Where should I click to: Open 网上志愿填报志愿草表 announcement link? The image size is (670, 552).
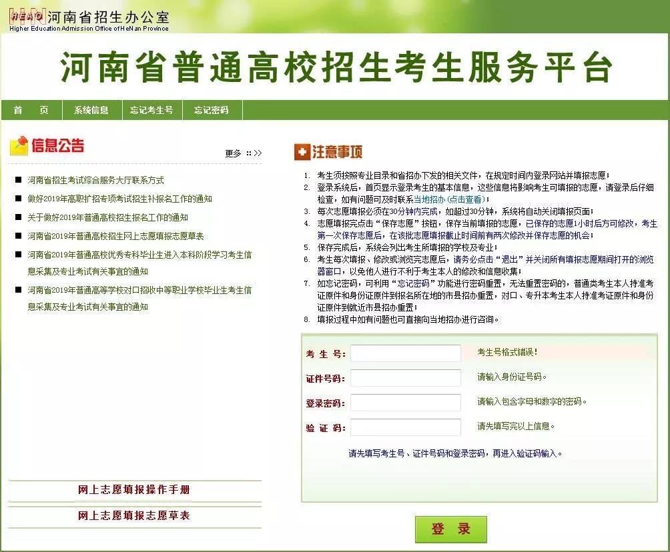pyautogui.click(x=115, y=236)
